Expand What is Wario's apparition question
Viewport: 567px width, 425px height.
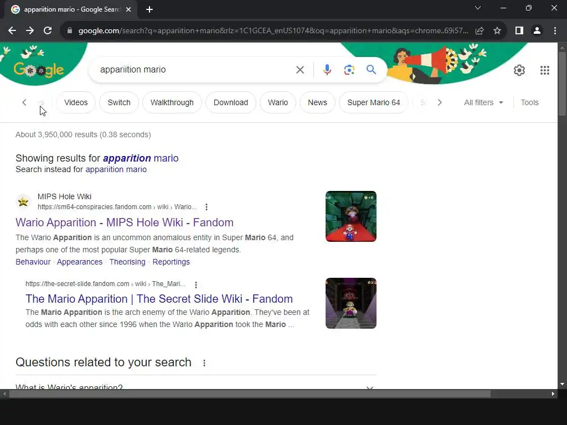195,387
